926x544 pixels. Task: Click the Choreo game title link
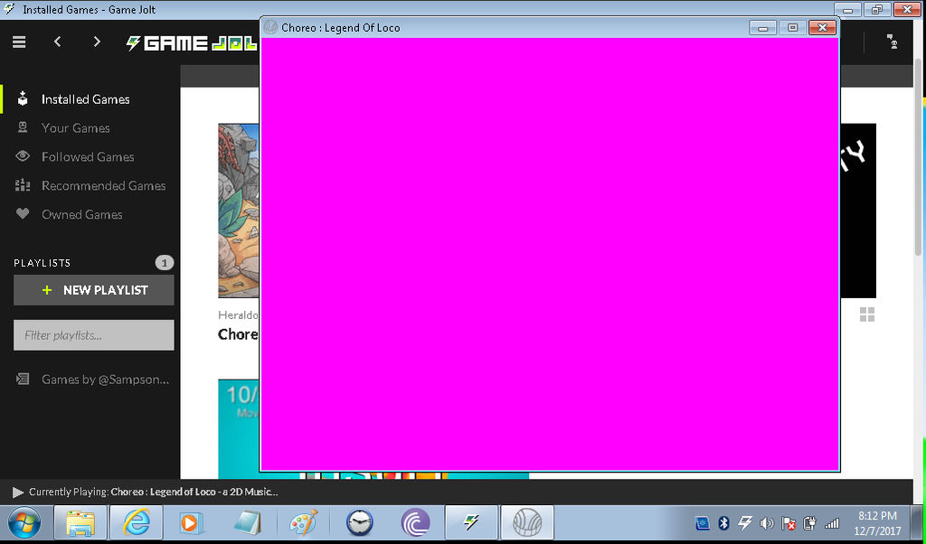coord(239,334)
